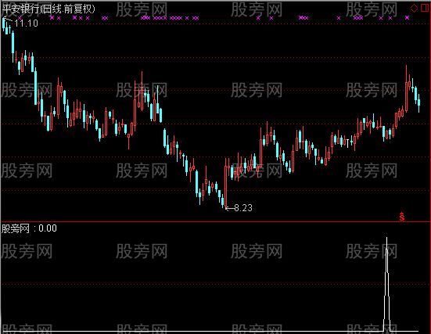Click the red S signal marker
Image resolution: width=431 pixels, height=334 pixels.
(x=402, y=217)
